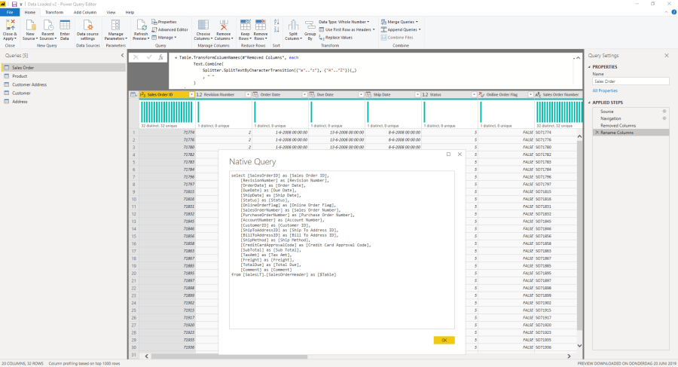Switch to the Transform ribbon tab

[x=54, y=13]
